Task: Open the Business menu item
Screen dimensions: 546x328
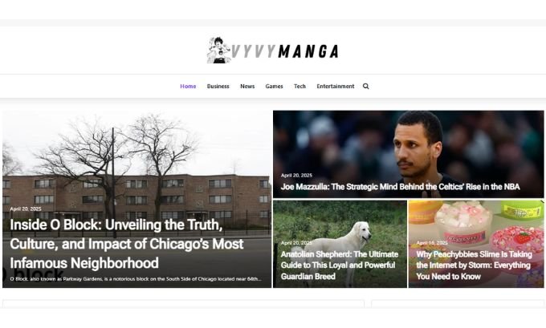Action: point(218,87)
